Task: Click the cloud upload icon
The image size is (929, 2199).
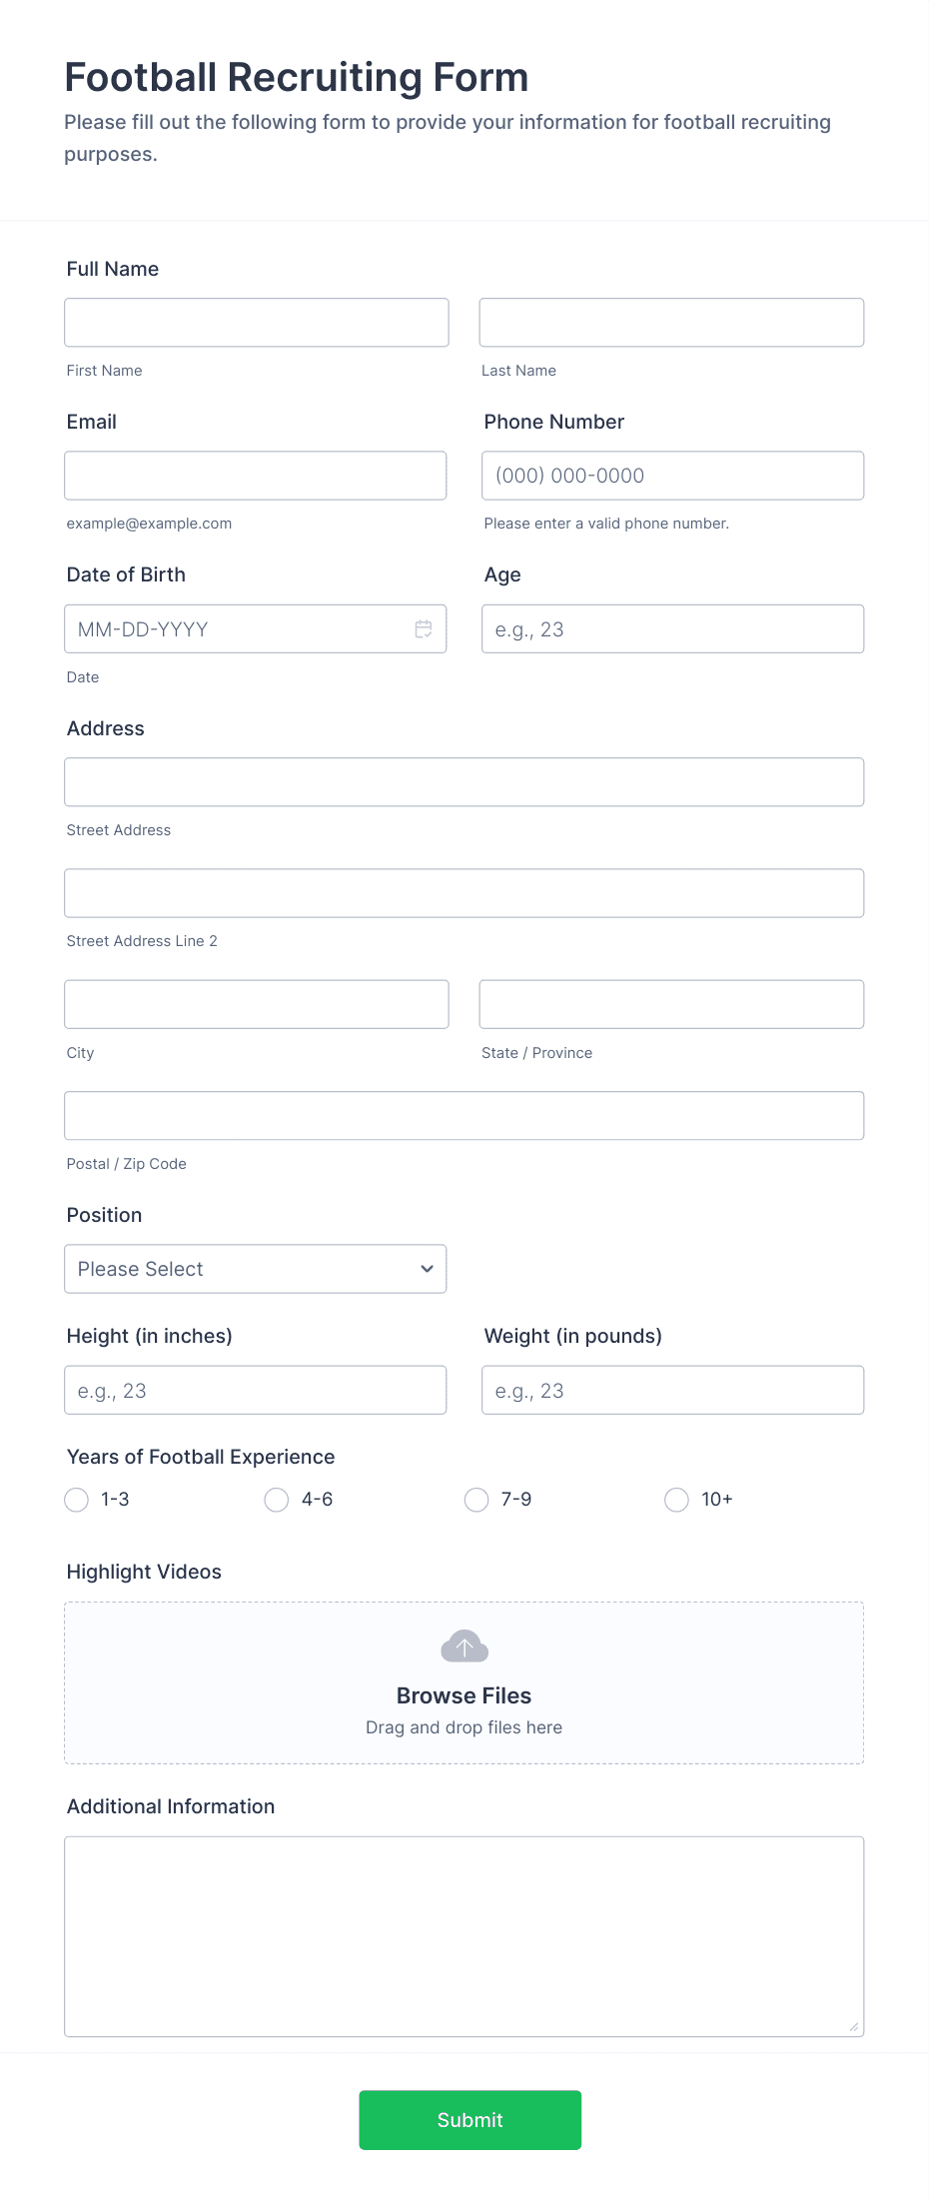Action: coord(464,1645)
